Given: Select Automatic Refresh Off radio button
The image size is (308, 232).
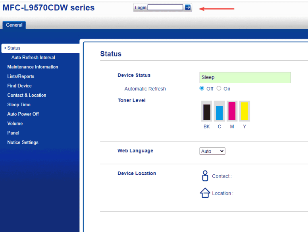Looking at the screenshot, I should click(202, 88).
